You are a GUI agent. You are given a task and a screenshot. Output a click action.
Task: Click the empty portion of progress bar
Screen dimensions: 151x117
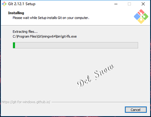[x=77, y=45]
